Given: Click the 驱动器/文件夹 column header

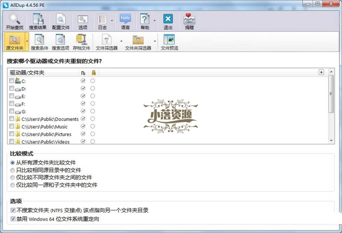Looking at the screenshot, I should click(43, 72).
